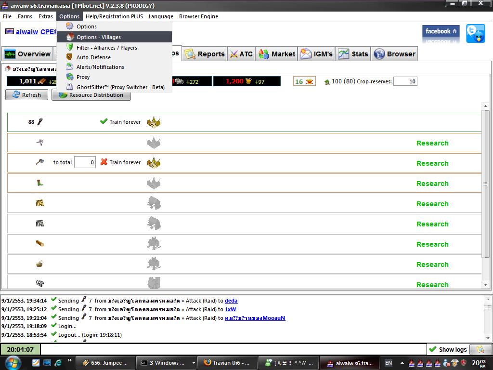The image size is (493, 370).
Task: Open the Browser Engine menu
Action: click(198, 16)
